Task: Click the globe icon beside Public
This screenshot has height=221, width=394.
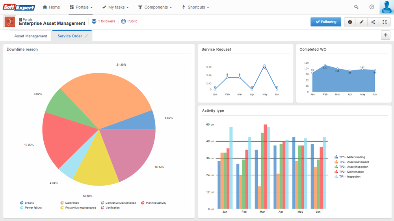Action: [123, 21]
